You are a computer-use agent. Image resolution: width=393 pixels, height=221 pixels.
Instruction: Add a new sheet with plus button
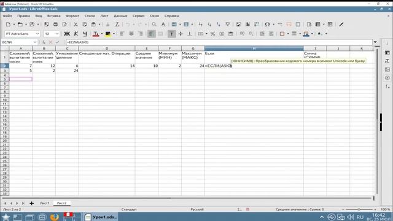click(x=31, y=203)
